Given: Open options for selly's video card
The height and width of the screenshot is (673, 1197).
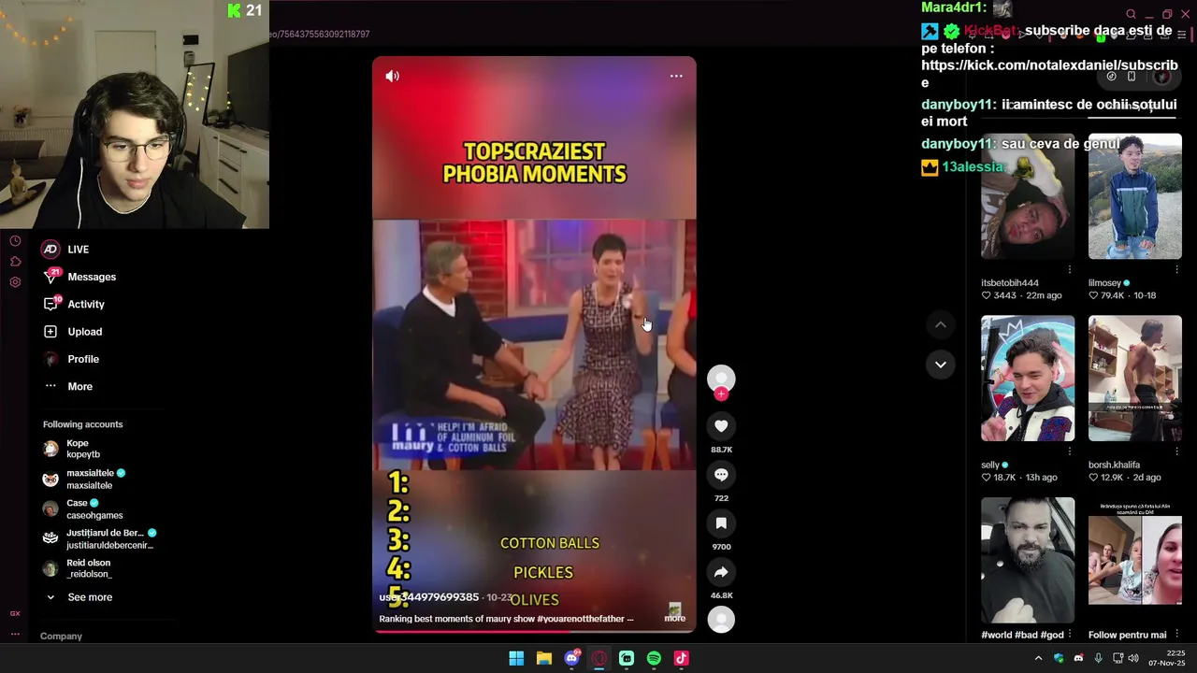Looking at the screenshot, I should pyautogui.click(x=1070, y=451).
